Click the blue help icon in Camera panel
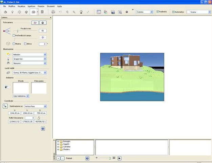212x163 pixels. 43,129
